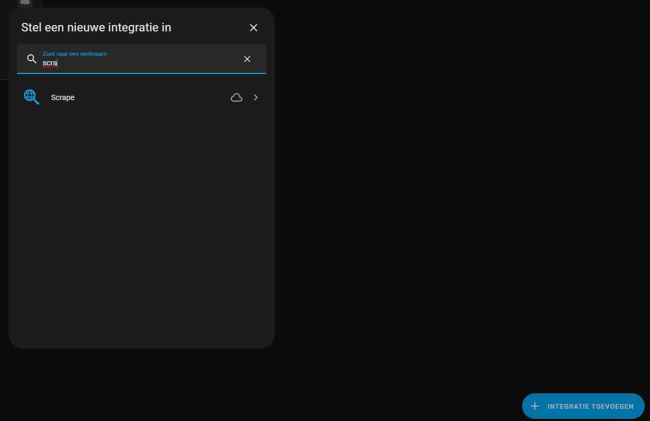Place cursor after "scra" in the search box
This screenshot has height=421, width=650.
pos(57,62)
